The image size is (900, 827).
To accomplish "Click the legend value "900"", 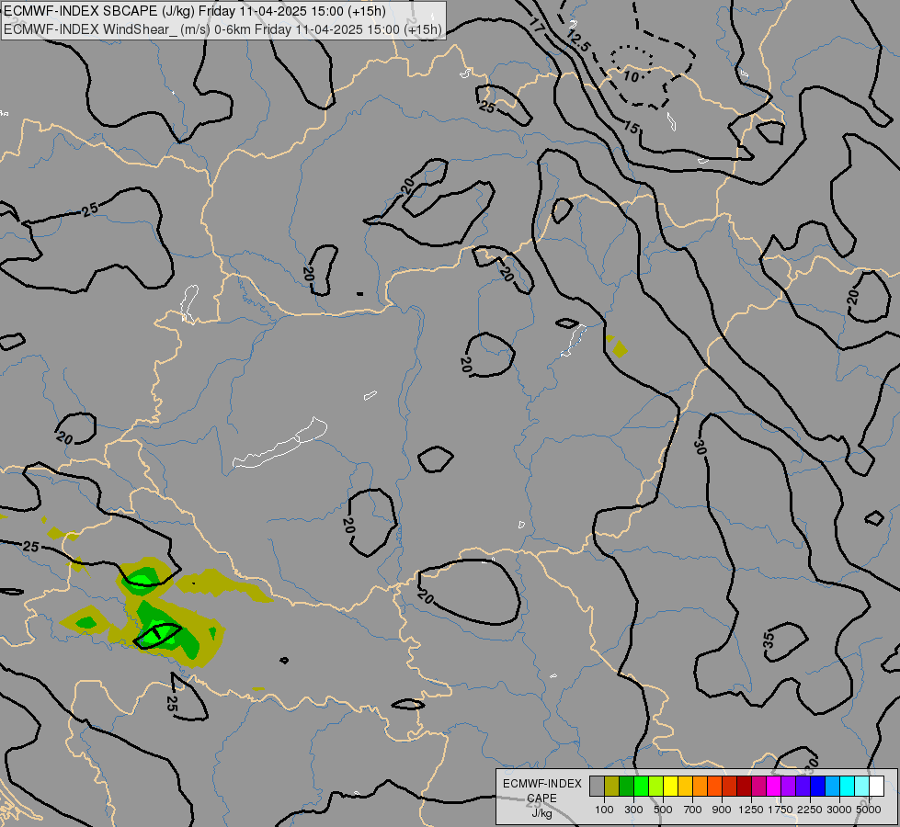I will [x=722, y=810].
